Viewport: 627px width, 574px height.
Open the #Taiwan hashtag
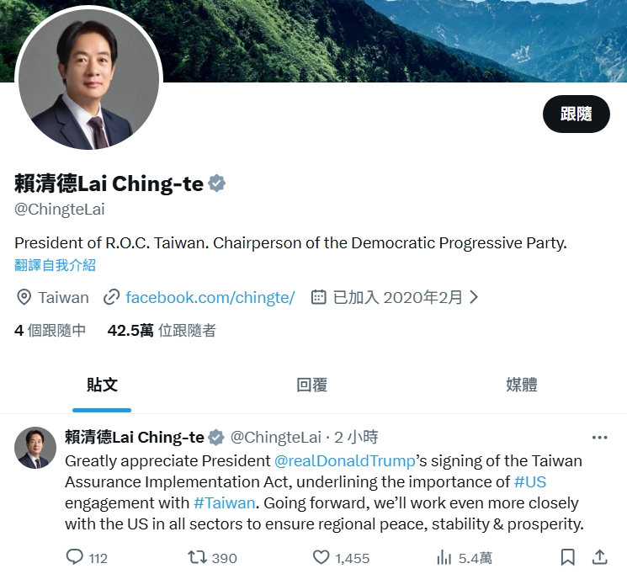225,502
